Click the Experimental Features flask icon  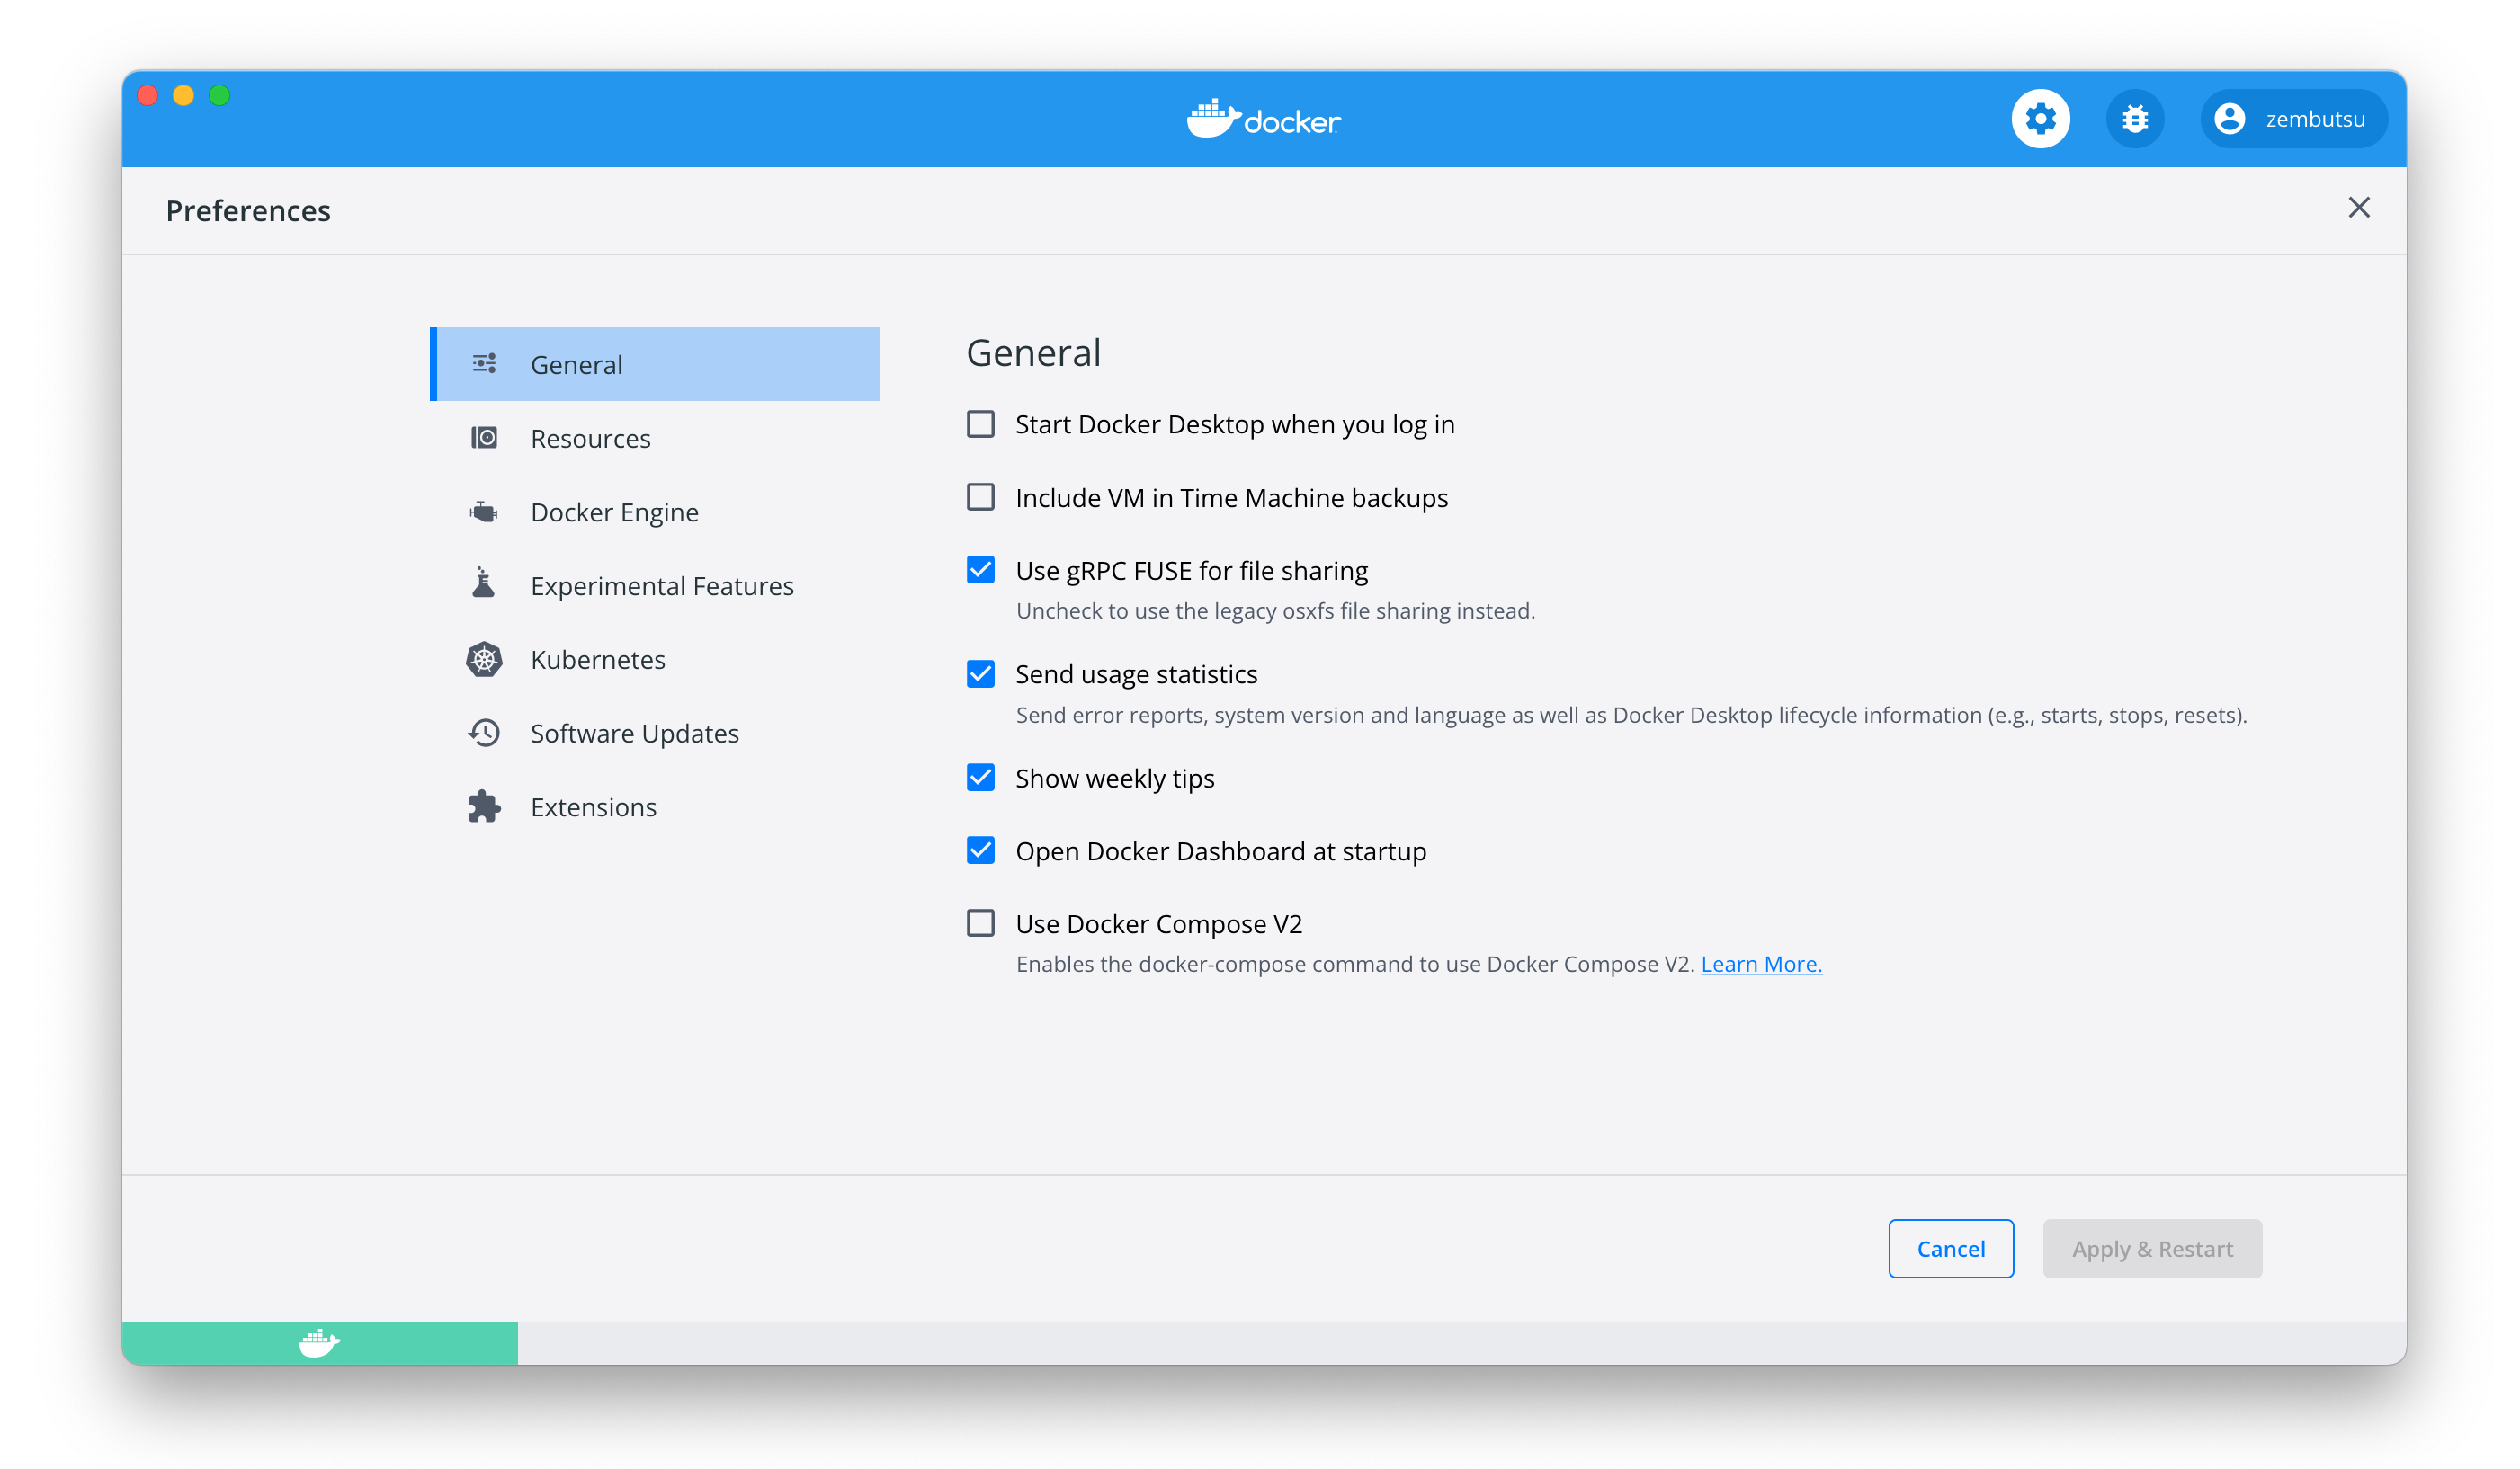click(x=484, y=583)
